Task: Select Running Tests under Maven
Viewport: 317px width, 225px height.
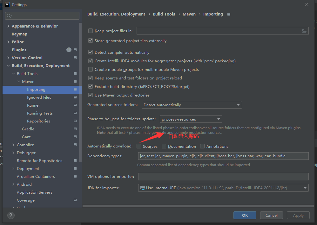Action: coord(40,113)
